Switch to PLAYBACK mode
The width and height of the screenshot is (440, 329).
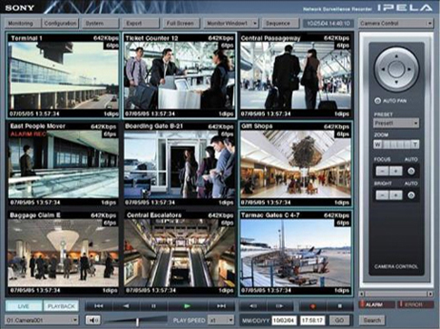point(61,306)
